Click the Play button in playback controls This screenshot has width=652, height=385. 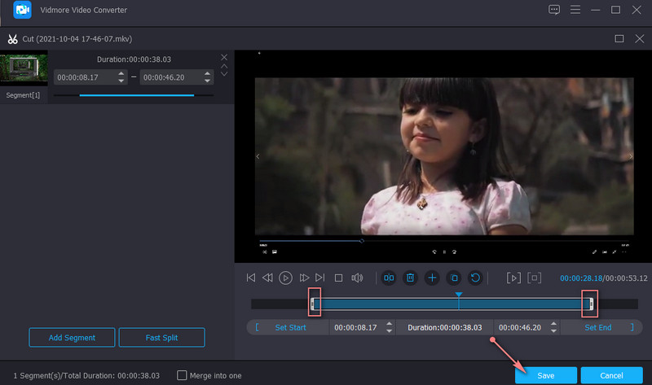[285, 278]
